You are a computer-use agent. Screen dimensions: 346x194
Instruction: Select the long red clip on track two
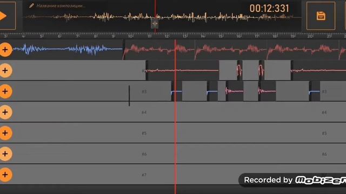click(x=182, y=71)
